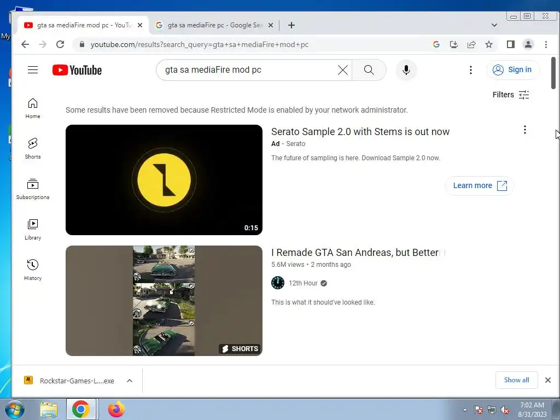This screenshot has height=420, width=560.
Task: Click the 12th Hour channel avatar
Action: 278,283
